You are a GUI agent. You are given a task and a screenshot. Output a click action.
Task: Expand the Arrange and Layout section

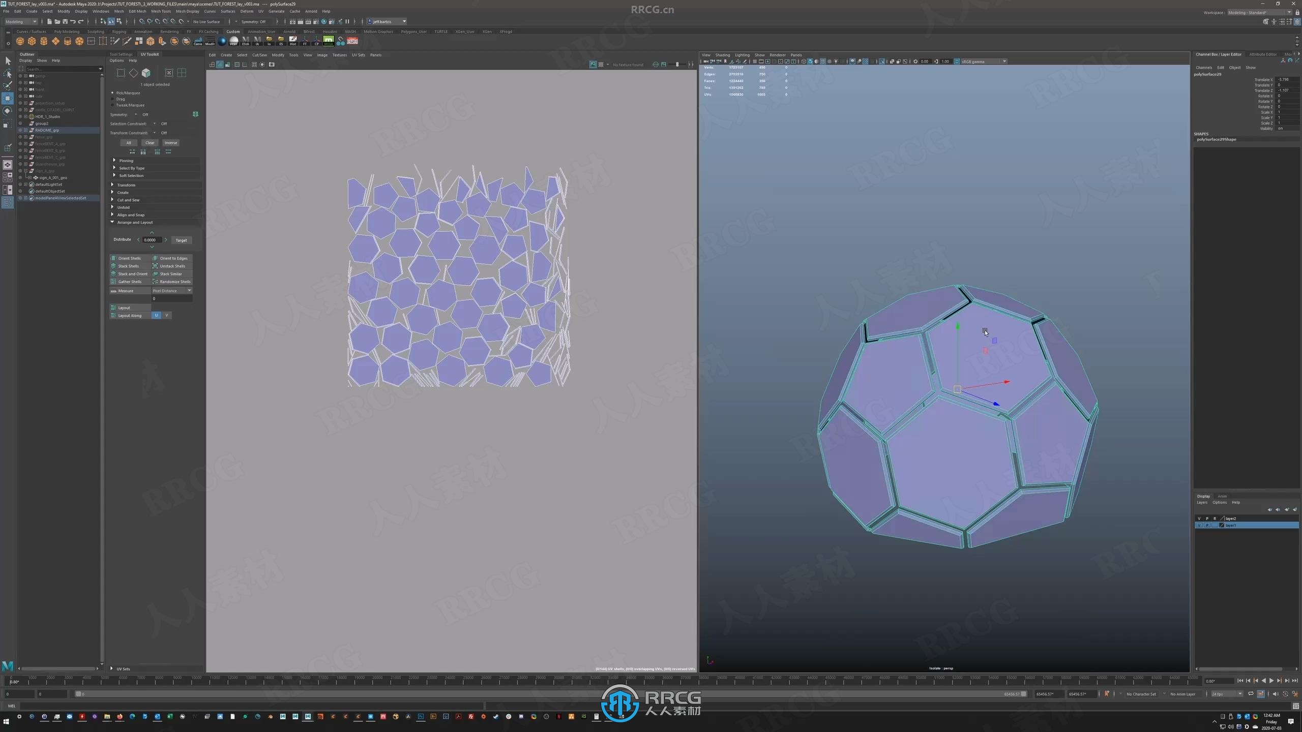(135, 222)
